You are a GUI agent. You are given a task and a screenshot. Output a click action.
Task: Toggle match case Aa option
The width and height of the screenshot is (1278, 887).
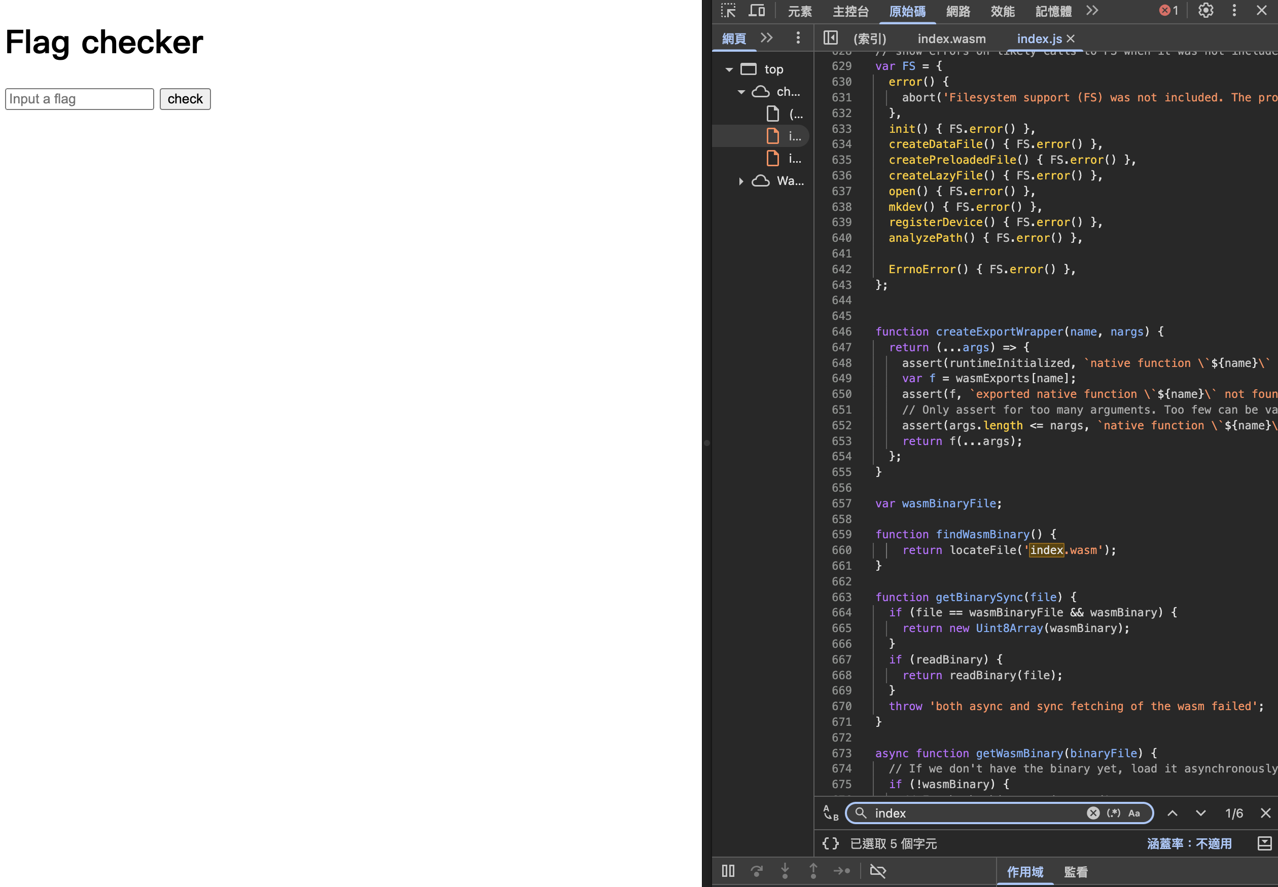point(1134,812)
